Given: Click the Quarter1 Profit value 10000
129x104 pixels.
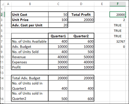Looking at the screenshot, I should pos(58,67).
